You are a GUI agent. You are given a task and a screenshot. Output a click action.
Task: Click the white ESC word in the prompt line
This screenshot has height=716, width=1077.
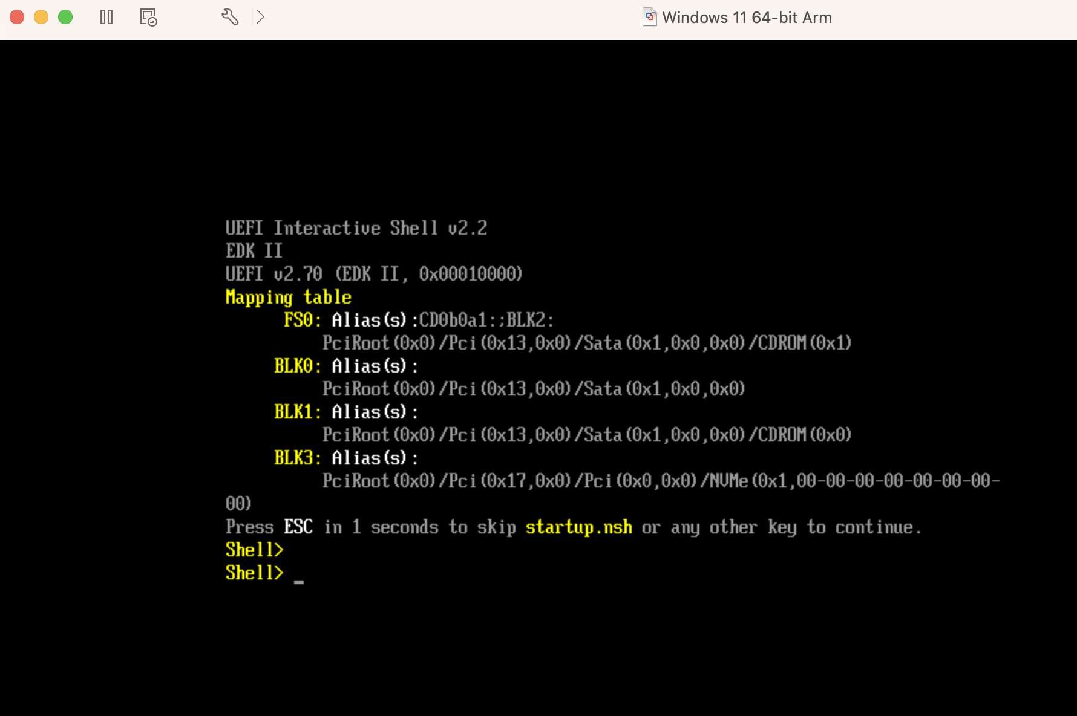(298, 527)
